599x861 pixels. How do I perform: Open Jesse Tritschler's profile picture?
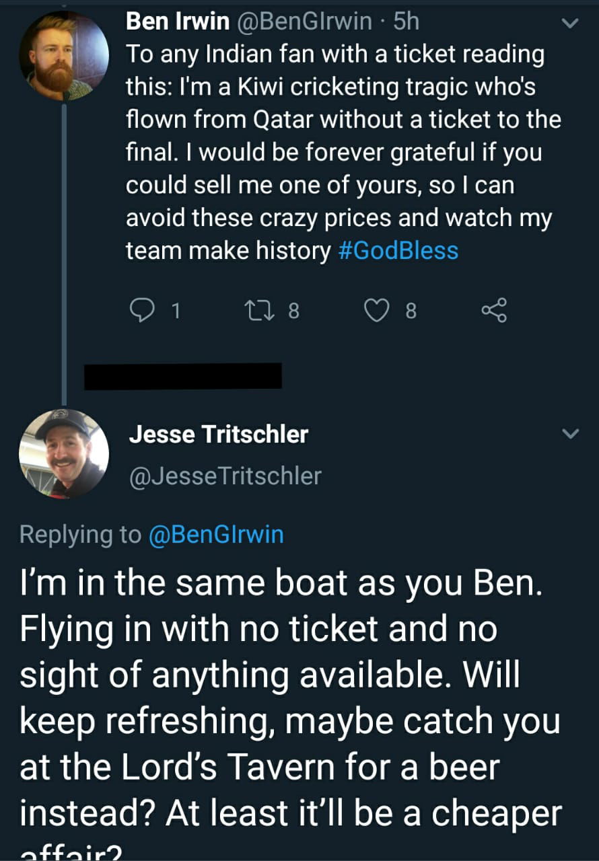63,453
